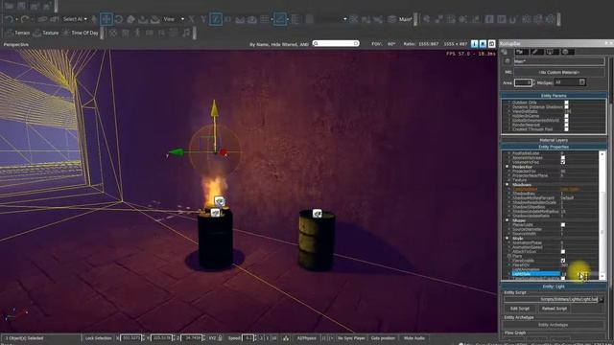Click the Lock Selection button

(x=98, y=338)
